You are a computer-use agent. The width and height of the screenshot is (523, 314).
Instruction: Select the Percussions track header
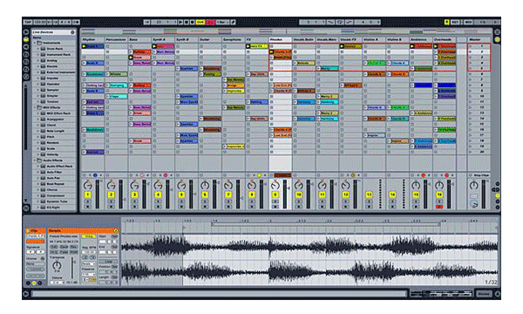coord(116,39)
